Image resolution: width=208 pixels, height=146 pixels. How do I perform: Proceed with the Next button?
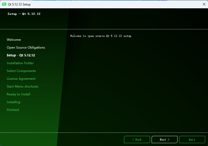[x=164, y=140]
